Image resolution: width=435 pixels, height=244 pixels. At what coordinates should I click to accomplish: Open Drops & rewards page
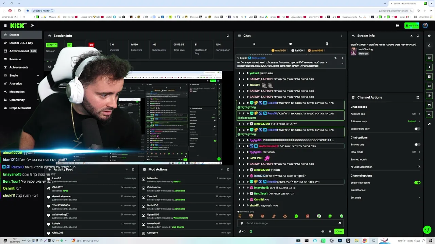coord(22,108)
